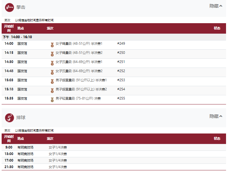This screenshot has height=172, width=228.
Task: Click the bronze medal icon for bout #252
Action: point(52,72)
